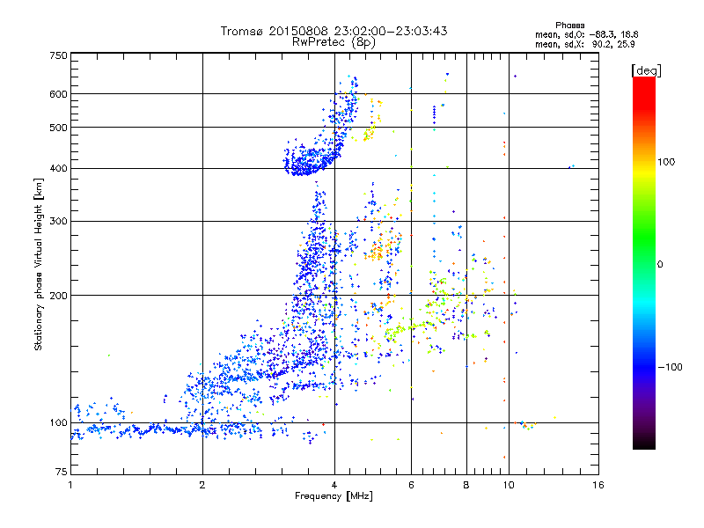This screenshot has width=704, height=528.
Task: Click the 'Phases' statistics heading
Action: [x=569, y=26]
